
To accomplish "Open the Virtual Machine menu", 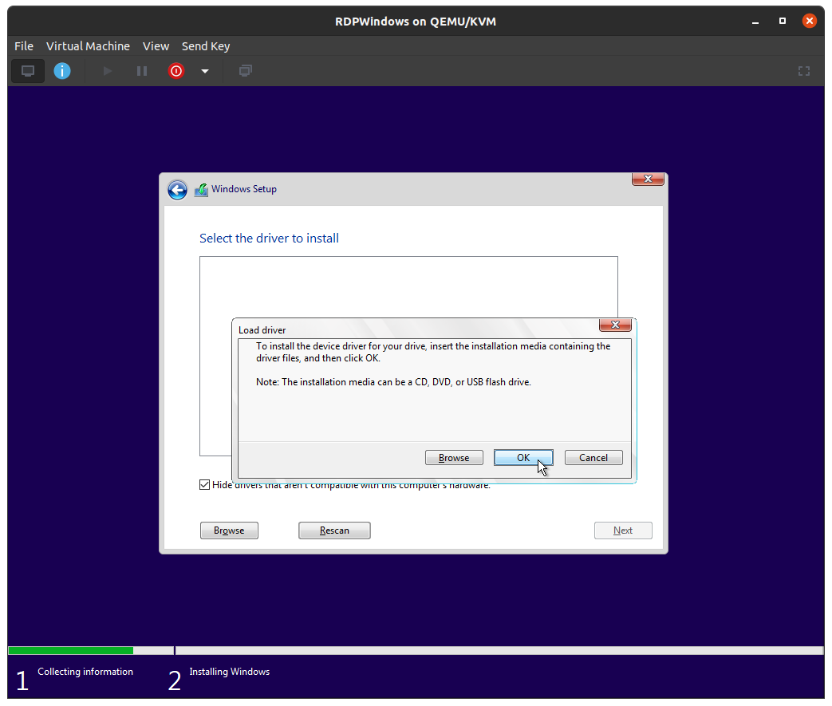I will point(86,46).
